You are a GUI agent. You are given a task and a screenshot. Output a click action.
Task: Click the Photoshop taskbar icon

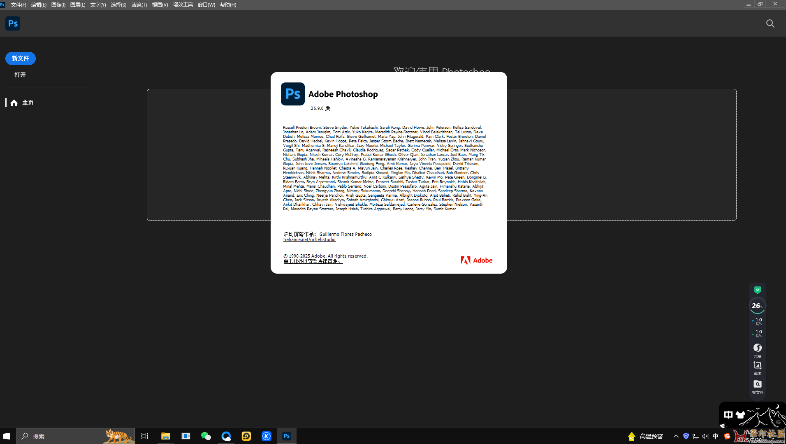(287, 436)
